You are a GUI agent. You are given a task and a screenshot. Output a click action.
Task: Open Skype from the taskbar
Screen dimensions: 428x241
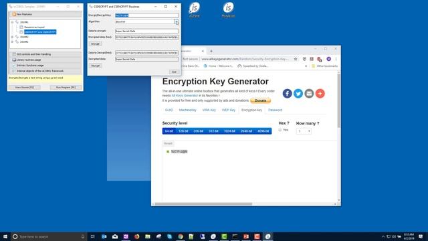[169, 236]
